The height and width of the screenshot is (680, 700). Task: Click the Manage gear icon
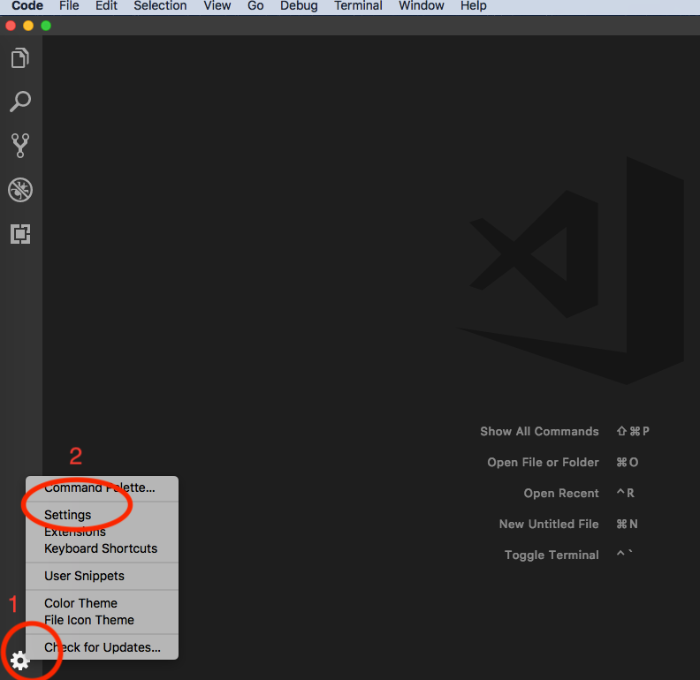pos(20,661)
